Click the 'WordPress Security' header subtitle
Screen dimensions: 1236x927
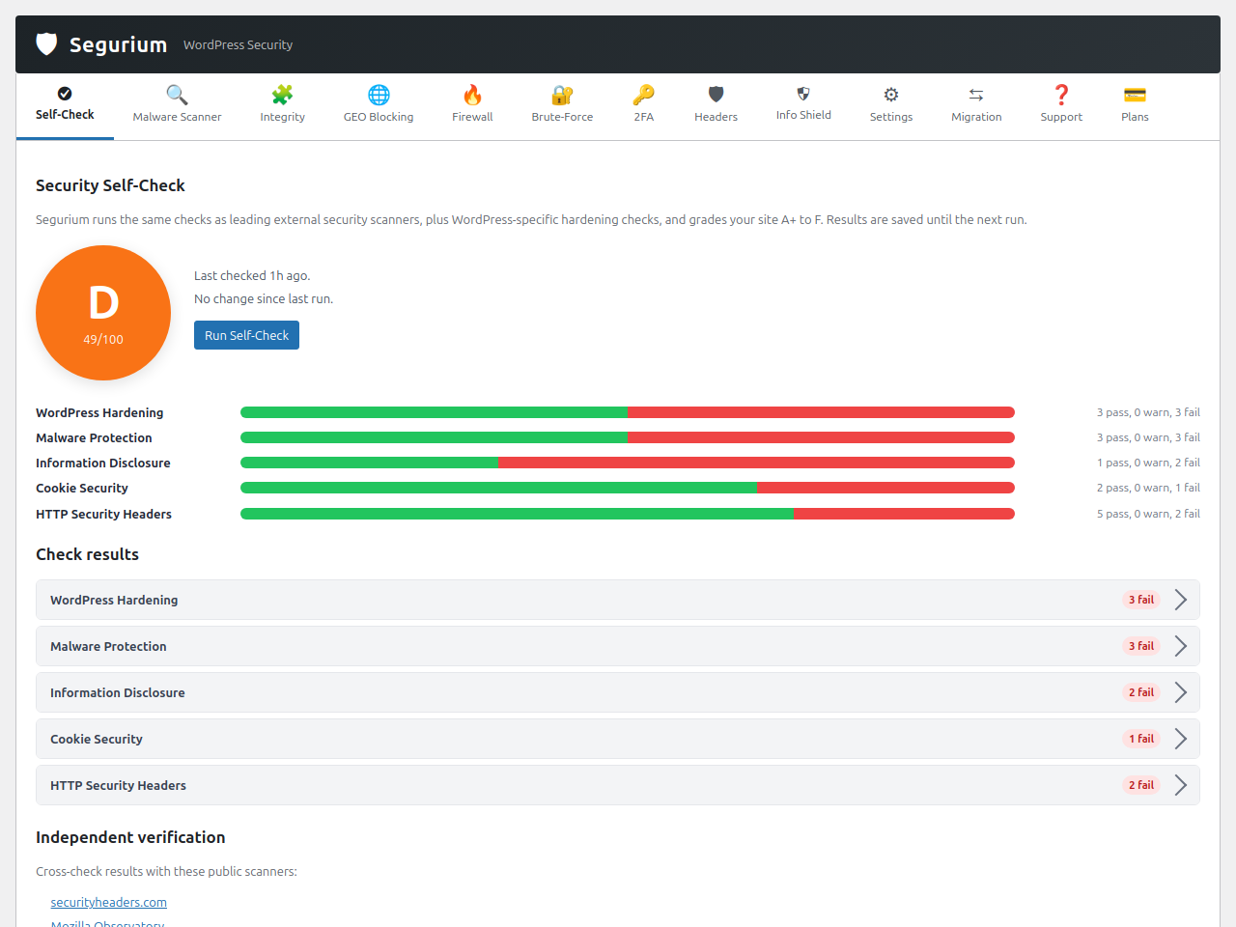click(x=238, y=45)
